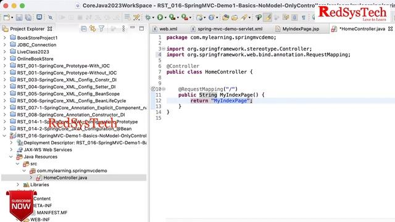
Task: Click the Save All toolbar icon
Action: (x=28, y=17)
